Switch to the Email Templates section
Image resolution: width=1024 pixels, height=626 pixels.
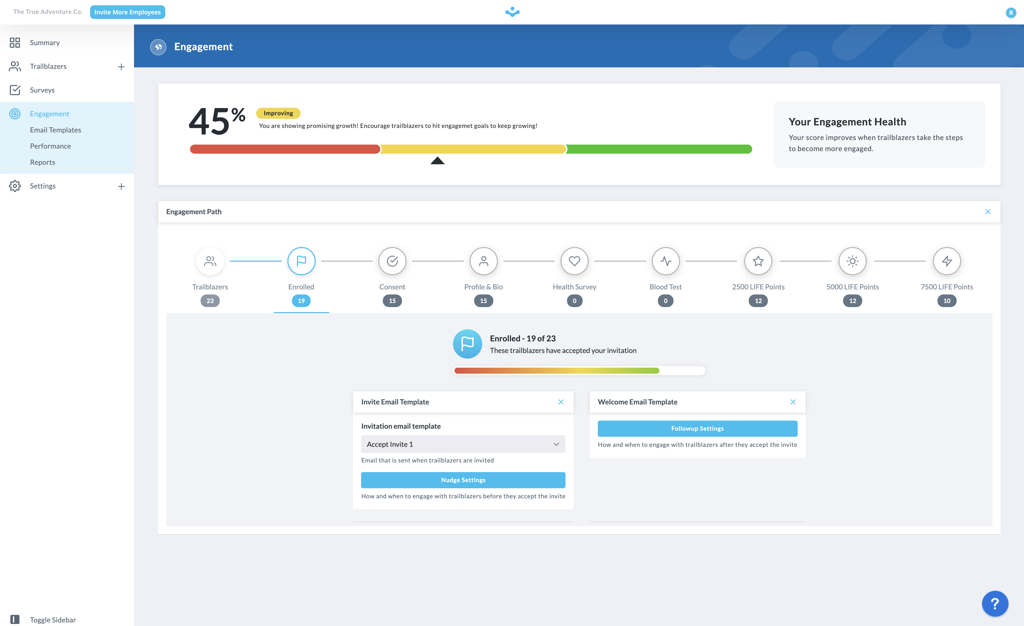[x=55, y=130]
